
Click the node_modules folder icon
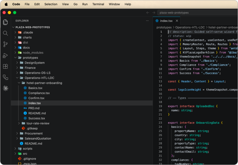click(20, 53)
